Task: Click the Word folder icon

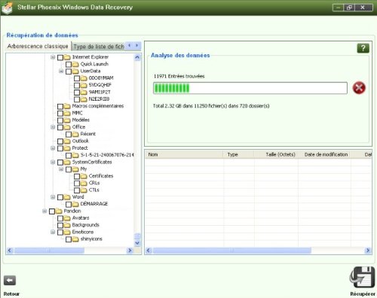Action: (x=67, y=197)
